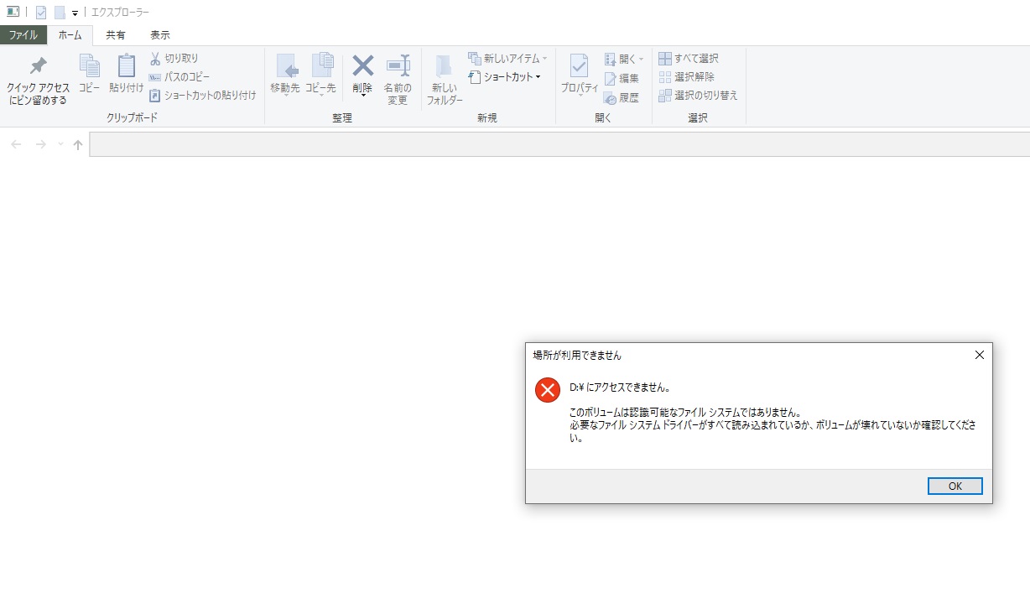Click the 切り取り scissors icon
This screenshot has width=1030, height=593.
click(x=155, y=59)
